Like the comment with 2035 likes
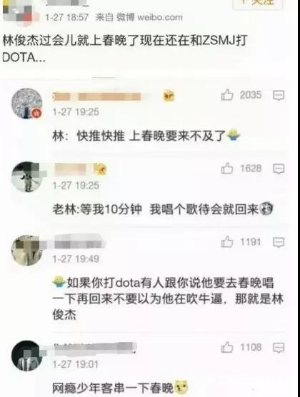Screen dimensions: 300x397 (226, 95)
